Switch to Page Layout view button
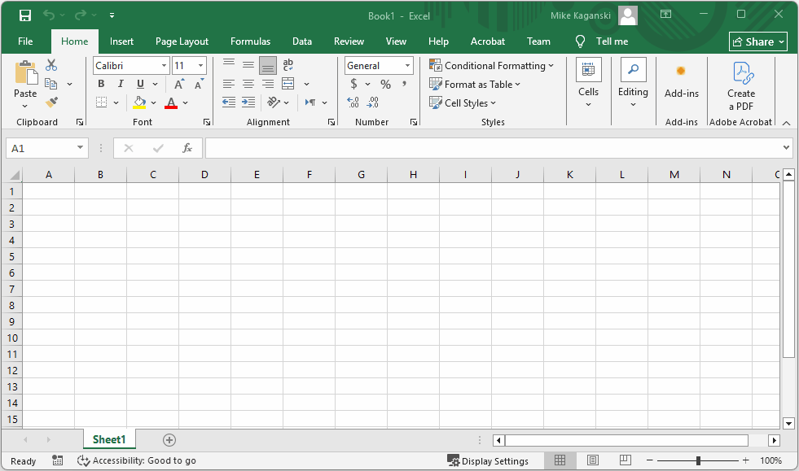This screenshot has height=471, width=799. tap(593, 460)
